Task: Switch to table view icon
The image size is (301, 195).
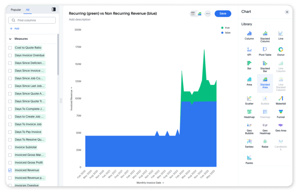Action: click(193, 14)
